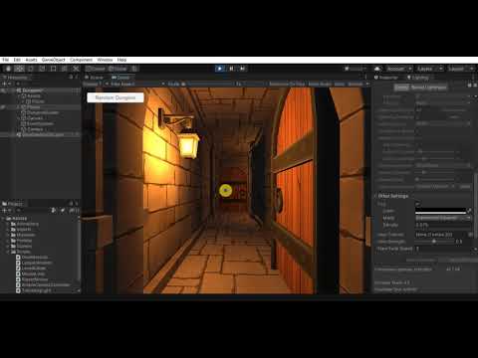Add a new object via Hierarchy plus

(x=5, y=84)
